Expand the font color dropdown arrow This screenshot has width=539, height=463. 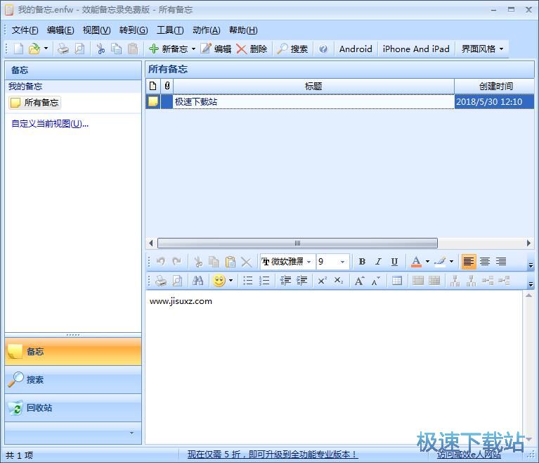click(x=427, y=262)
